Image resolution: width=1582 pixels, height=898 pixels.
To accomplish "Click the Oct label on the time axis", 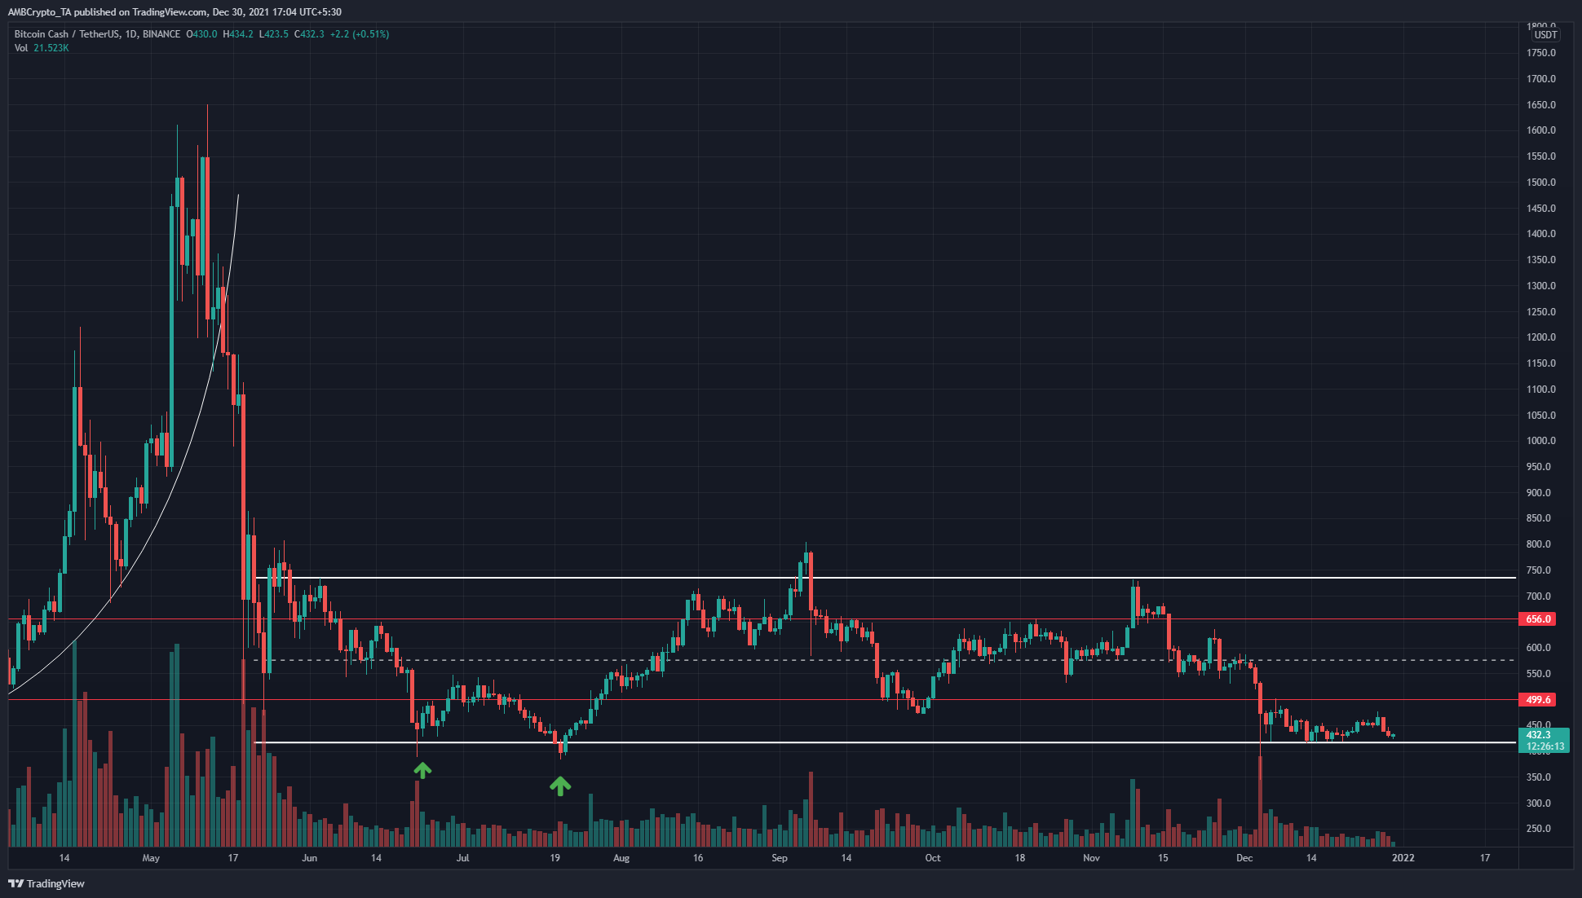I will click(933, 858).
